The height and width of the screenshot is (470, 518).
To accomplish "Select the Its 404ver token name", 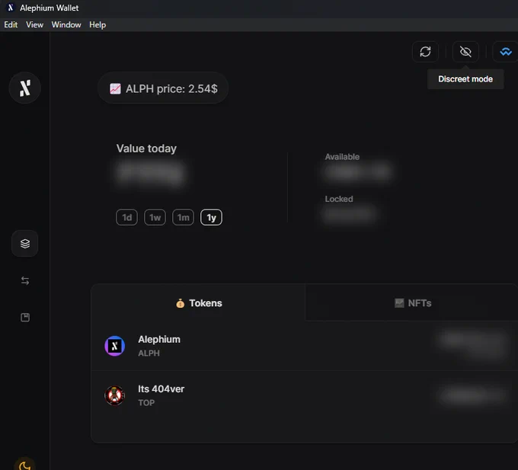I will pos(161,388).
